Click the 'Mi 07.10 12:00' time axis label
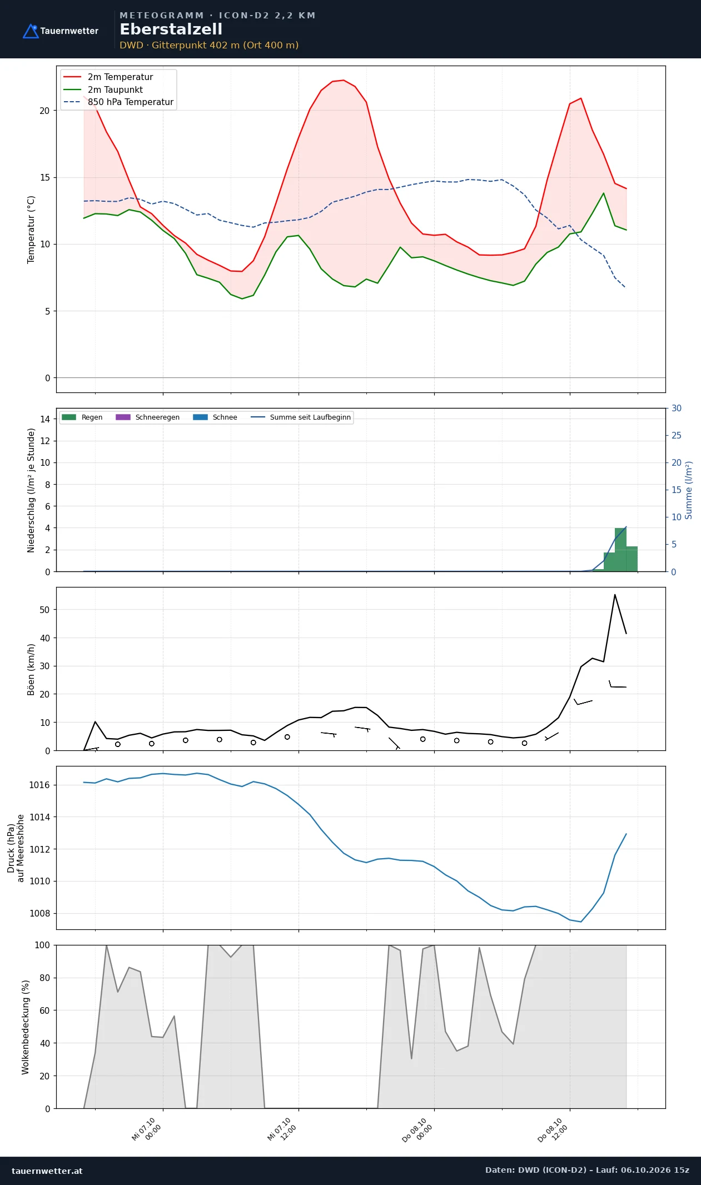701x1185 pixels. click(282, 1129)
